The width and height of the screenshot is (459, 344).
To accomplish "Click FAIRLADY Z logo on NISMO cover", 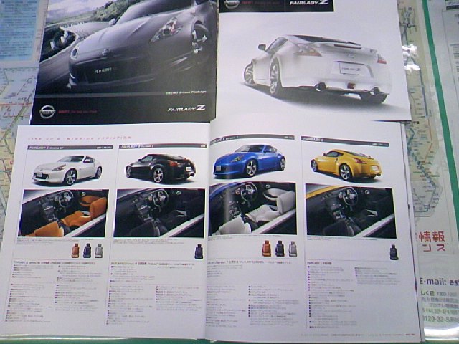I will click(x=186, y=108).
